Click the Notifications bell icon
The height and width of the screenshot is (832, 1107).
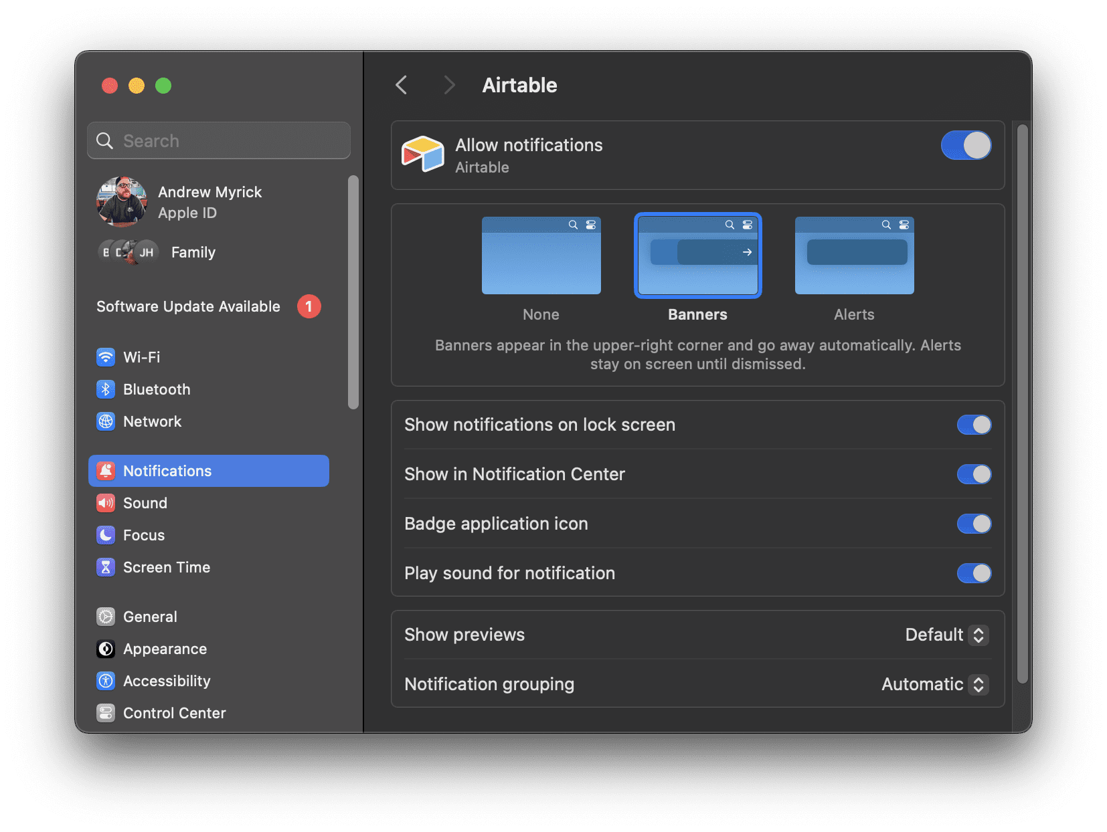(x=106, y=471)
